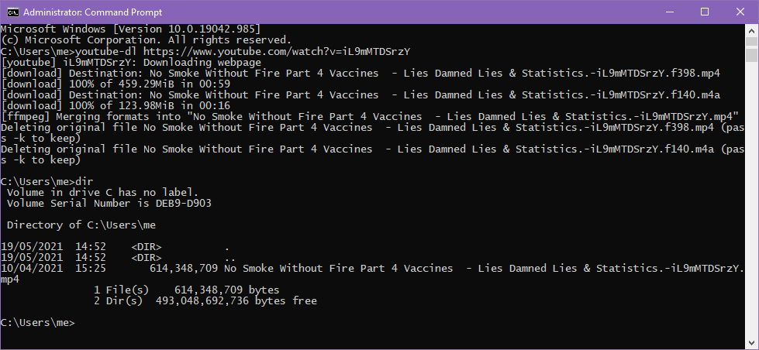Click the file size 614,348,709 in the mp4 listing
Viewport: 759px width, 350px height.
[184, 268]
